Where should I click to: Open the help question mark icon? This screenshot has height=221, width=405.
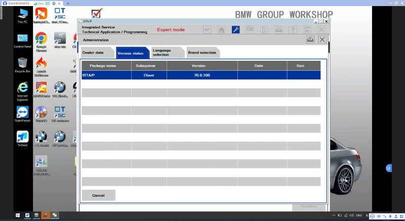(293, 30)
